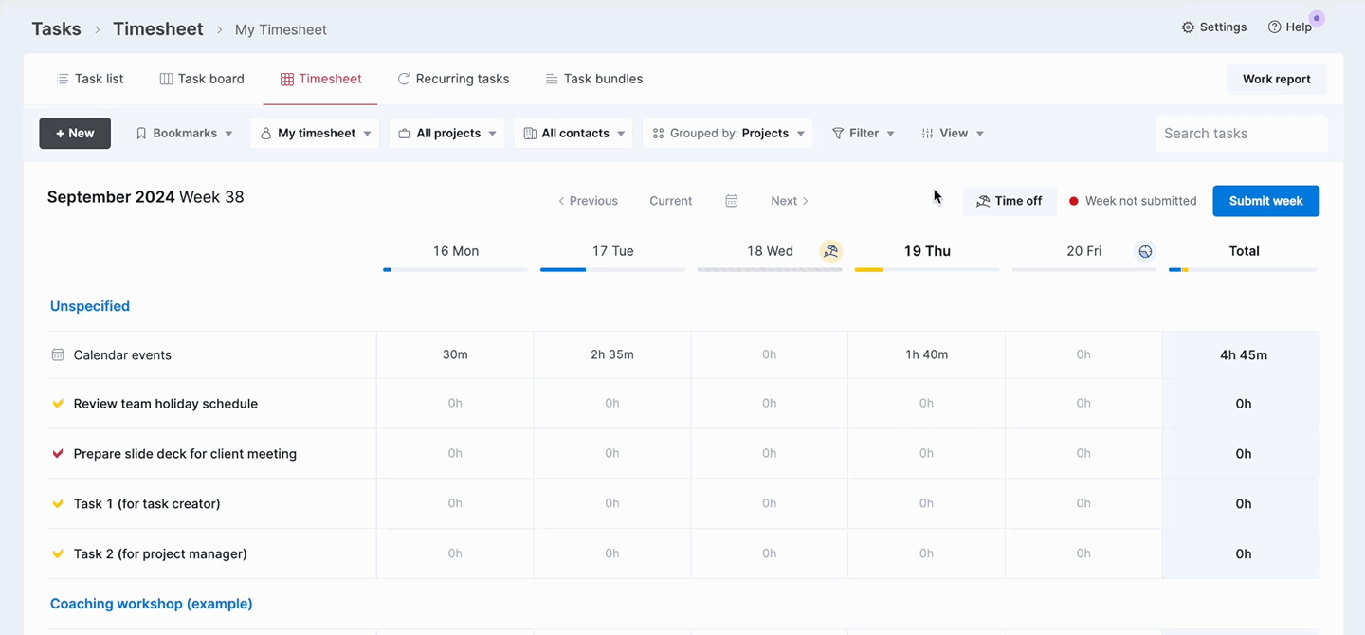1365x635 pixels.
Task: Click the time off icon on 18 Wed
Action: 831,251
